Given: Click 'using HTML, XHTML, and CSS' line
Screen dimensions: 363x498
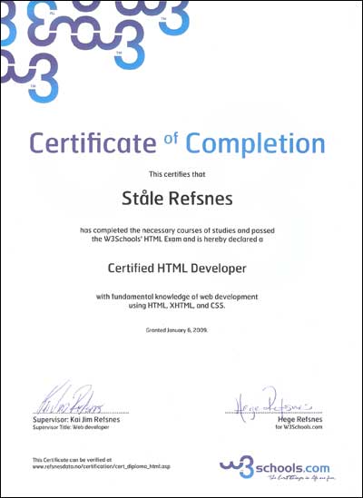Looking at the screenshot, I should (177, 307).
